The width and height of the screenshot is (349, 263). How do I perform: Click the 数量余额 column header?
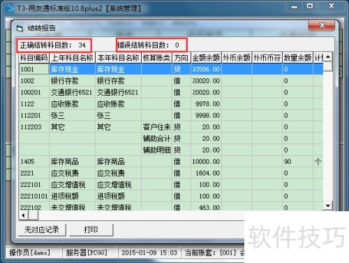(298, 58)
